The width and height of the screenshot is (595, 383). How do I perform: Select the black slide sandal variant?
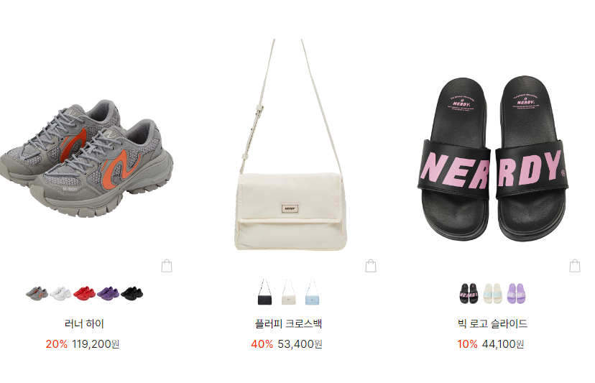point(469,293)
